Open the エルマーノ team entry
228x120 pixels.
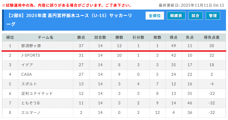click(x=31, y=112)
